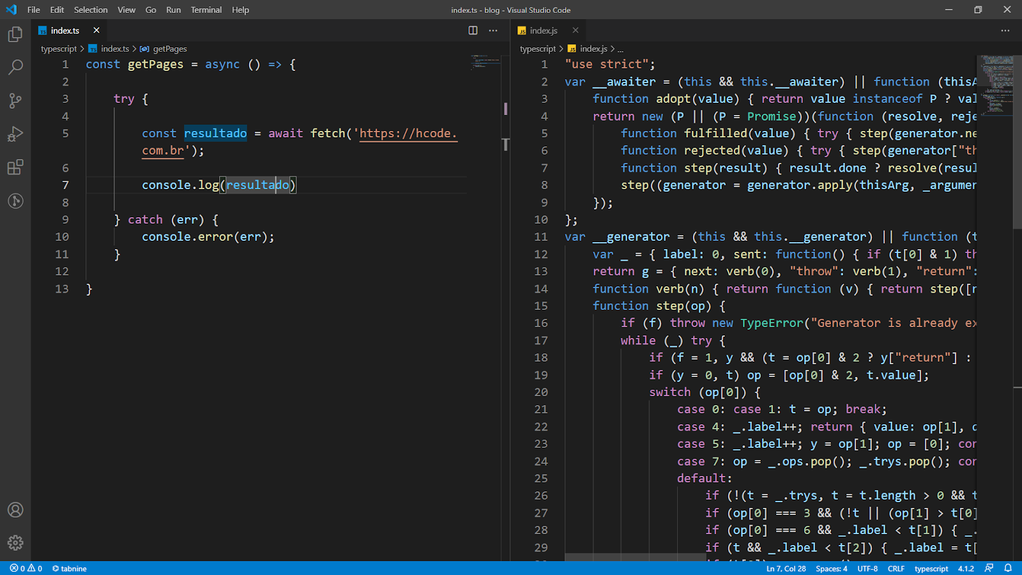Click line number 15 in index.js

(541, 306)
